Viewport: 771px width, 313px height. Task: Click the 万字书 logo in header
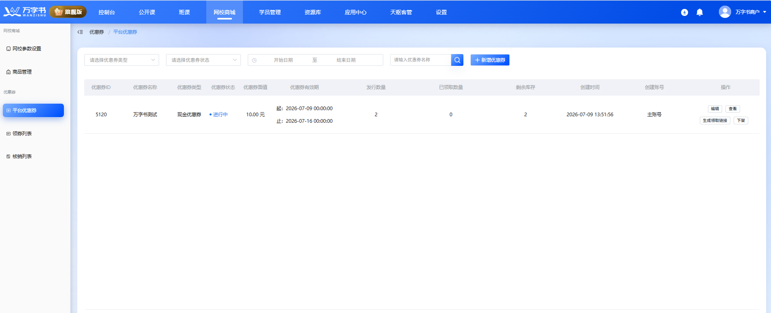click(24, 12)
